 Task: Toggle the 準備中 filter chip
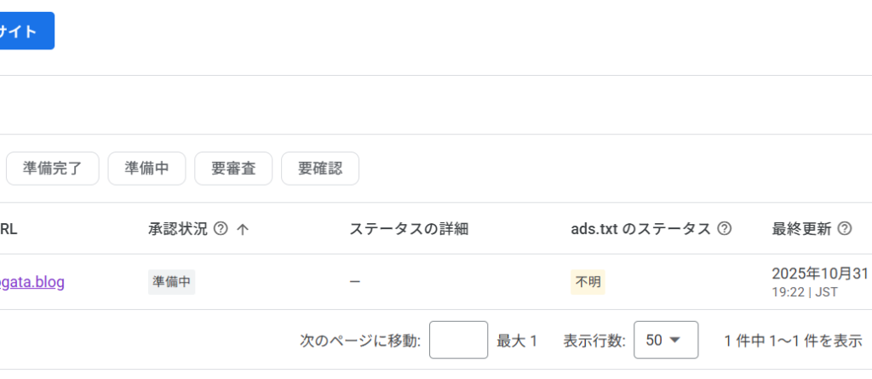[146, 169]
